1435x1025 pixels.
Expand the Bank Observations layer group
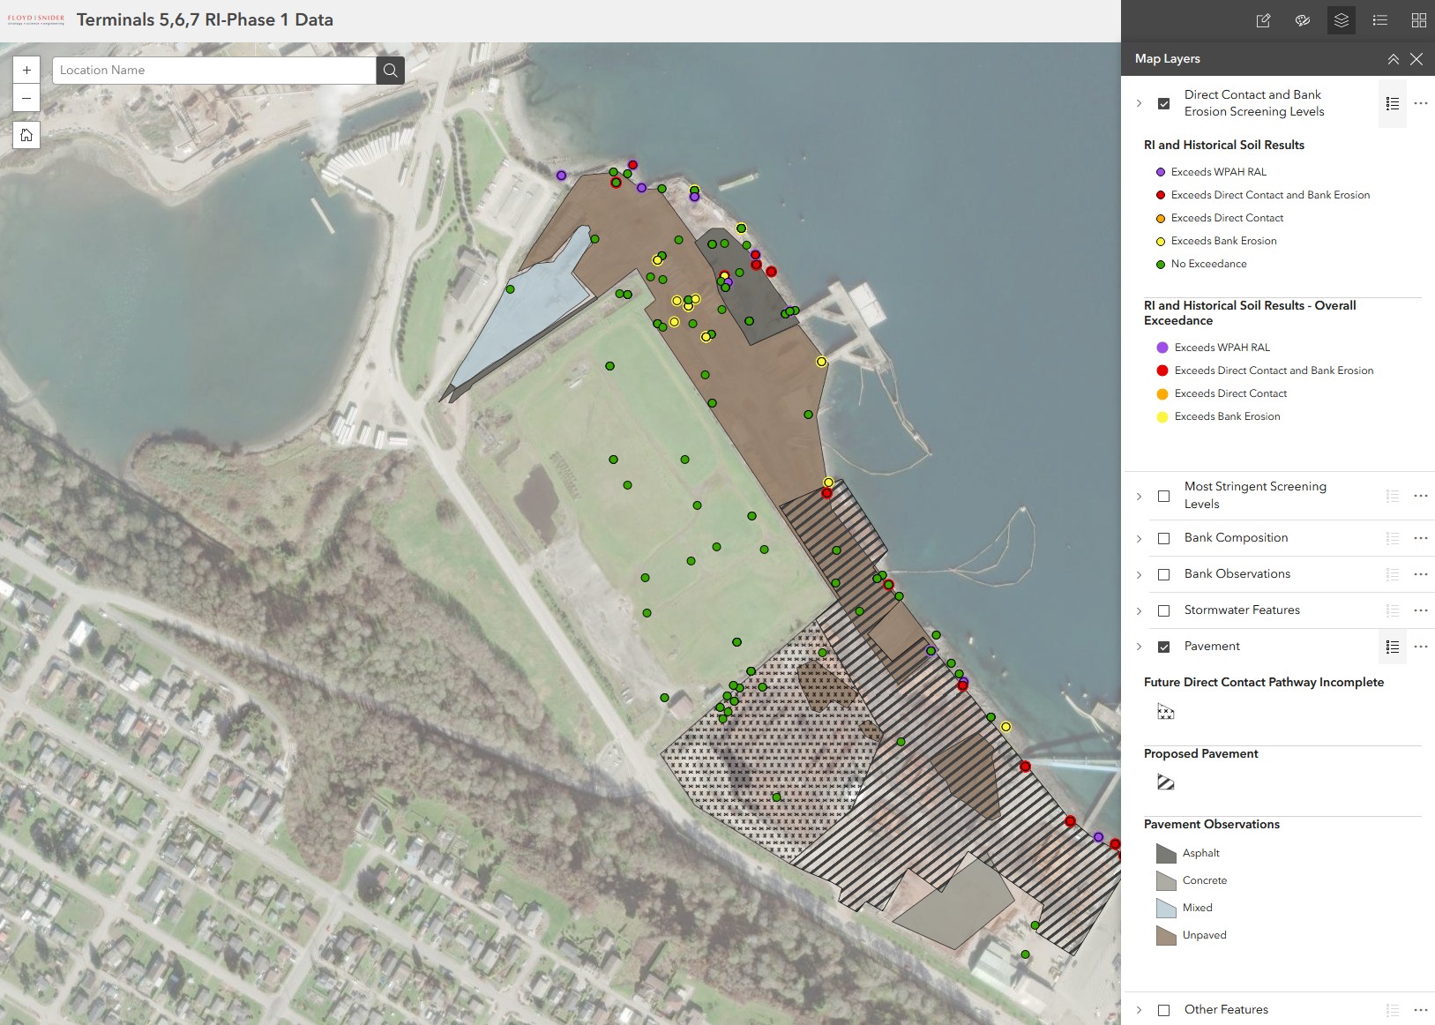click(x=1139, y=574)
